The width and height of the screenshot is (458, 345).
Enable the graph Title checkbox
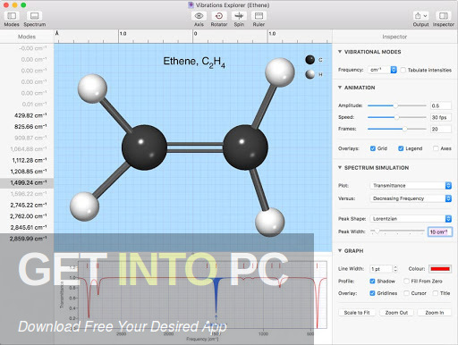click(436, 293)
